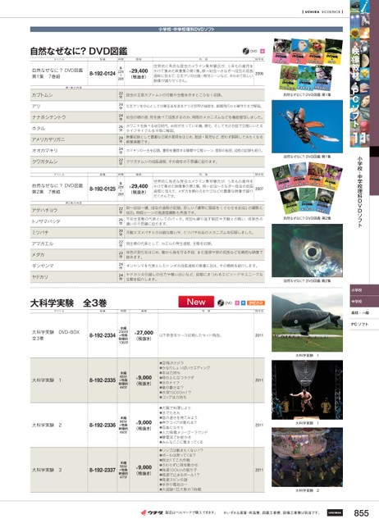
Task: Click the カブトムシ row in the contents table
Action: 148,95
